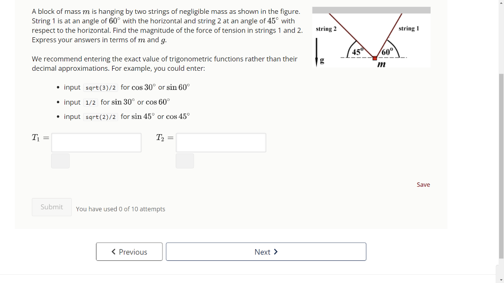Image resolution: width=504 pixels, height=283 pixels.
Task: Click the attempts counter text
Action: point(121,209)
